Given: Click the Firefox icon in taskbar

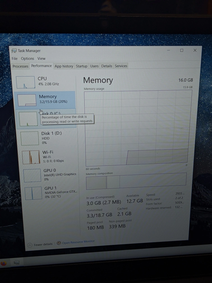Looking at the screenshot, I should (4, 263).
